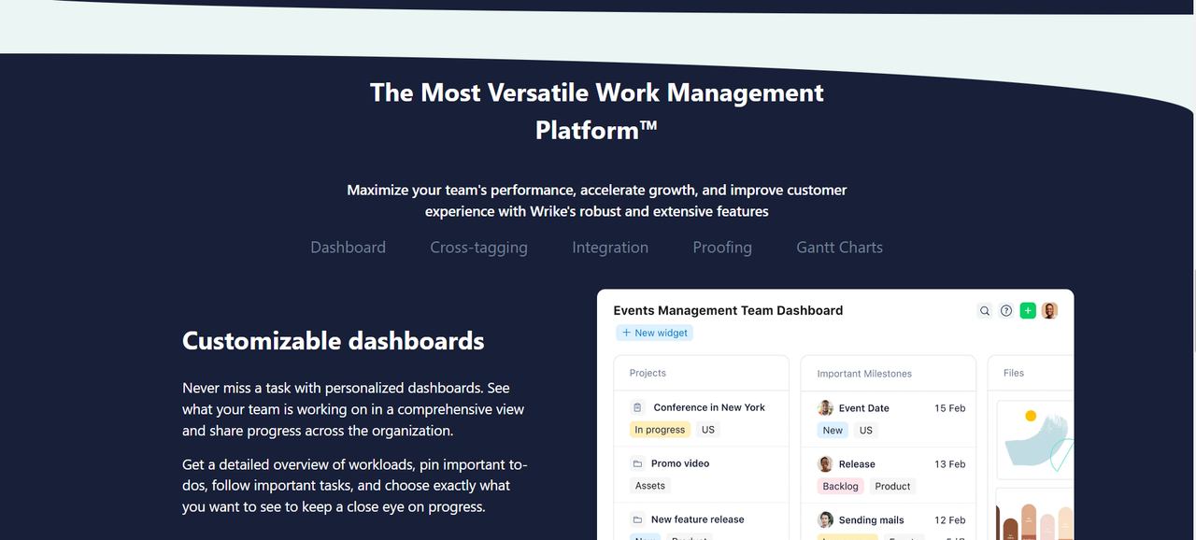Click the Important Milestones widget header

[889, 374]
